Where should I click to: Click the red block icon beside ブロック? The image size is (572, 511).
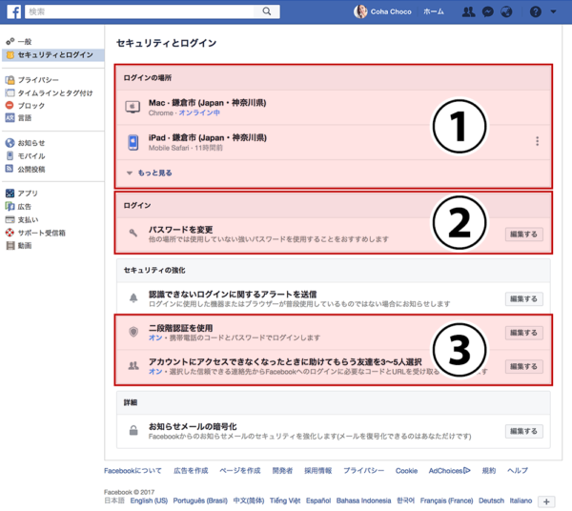(10, 105)
